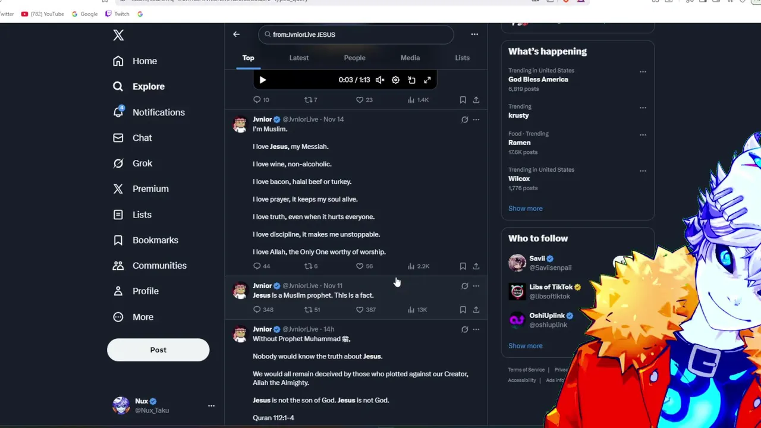The height and width of the screenshot is (428, 761).
Task: Share the video post
Action: click(x=476, y=100)
